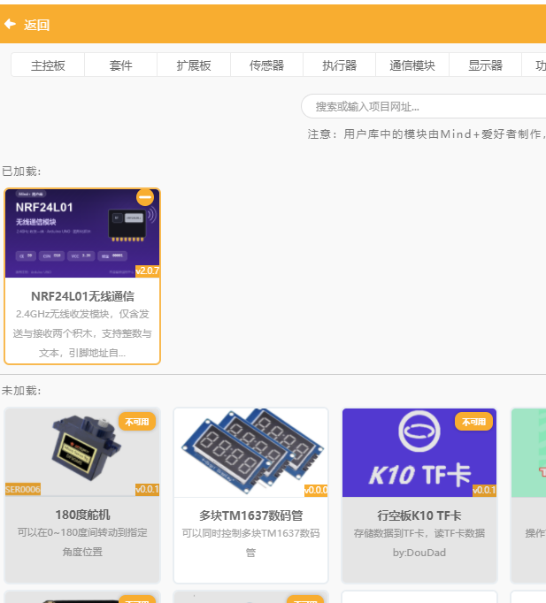Remove loaded NRF24L01 module via minus icon
The width and height of the screenshot is (546, 603).
click(x=145, y=197)
